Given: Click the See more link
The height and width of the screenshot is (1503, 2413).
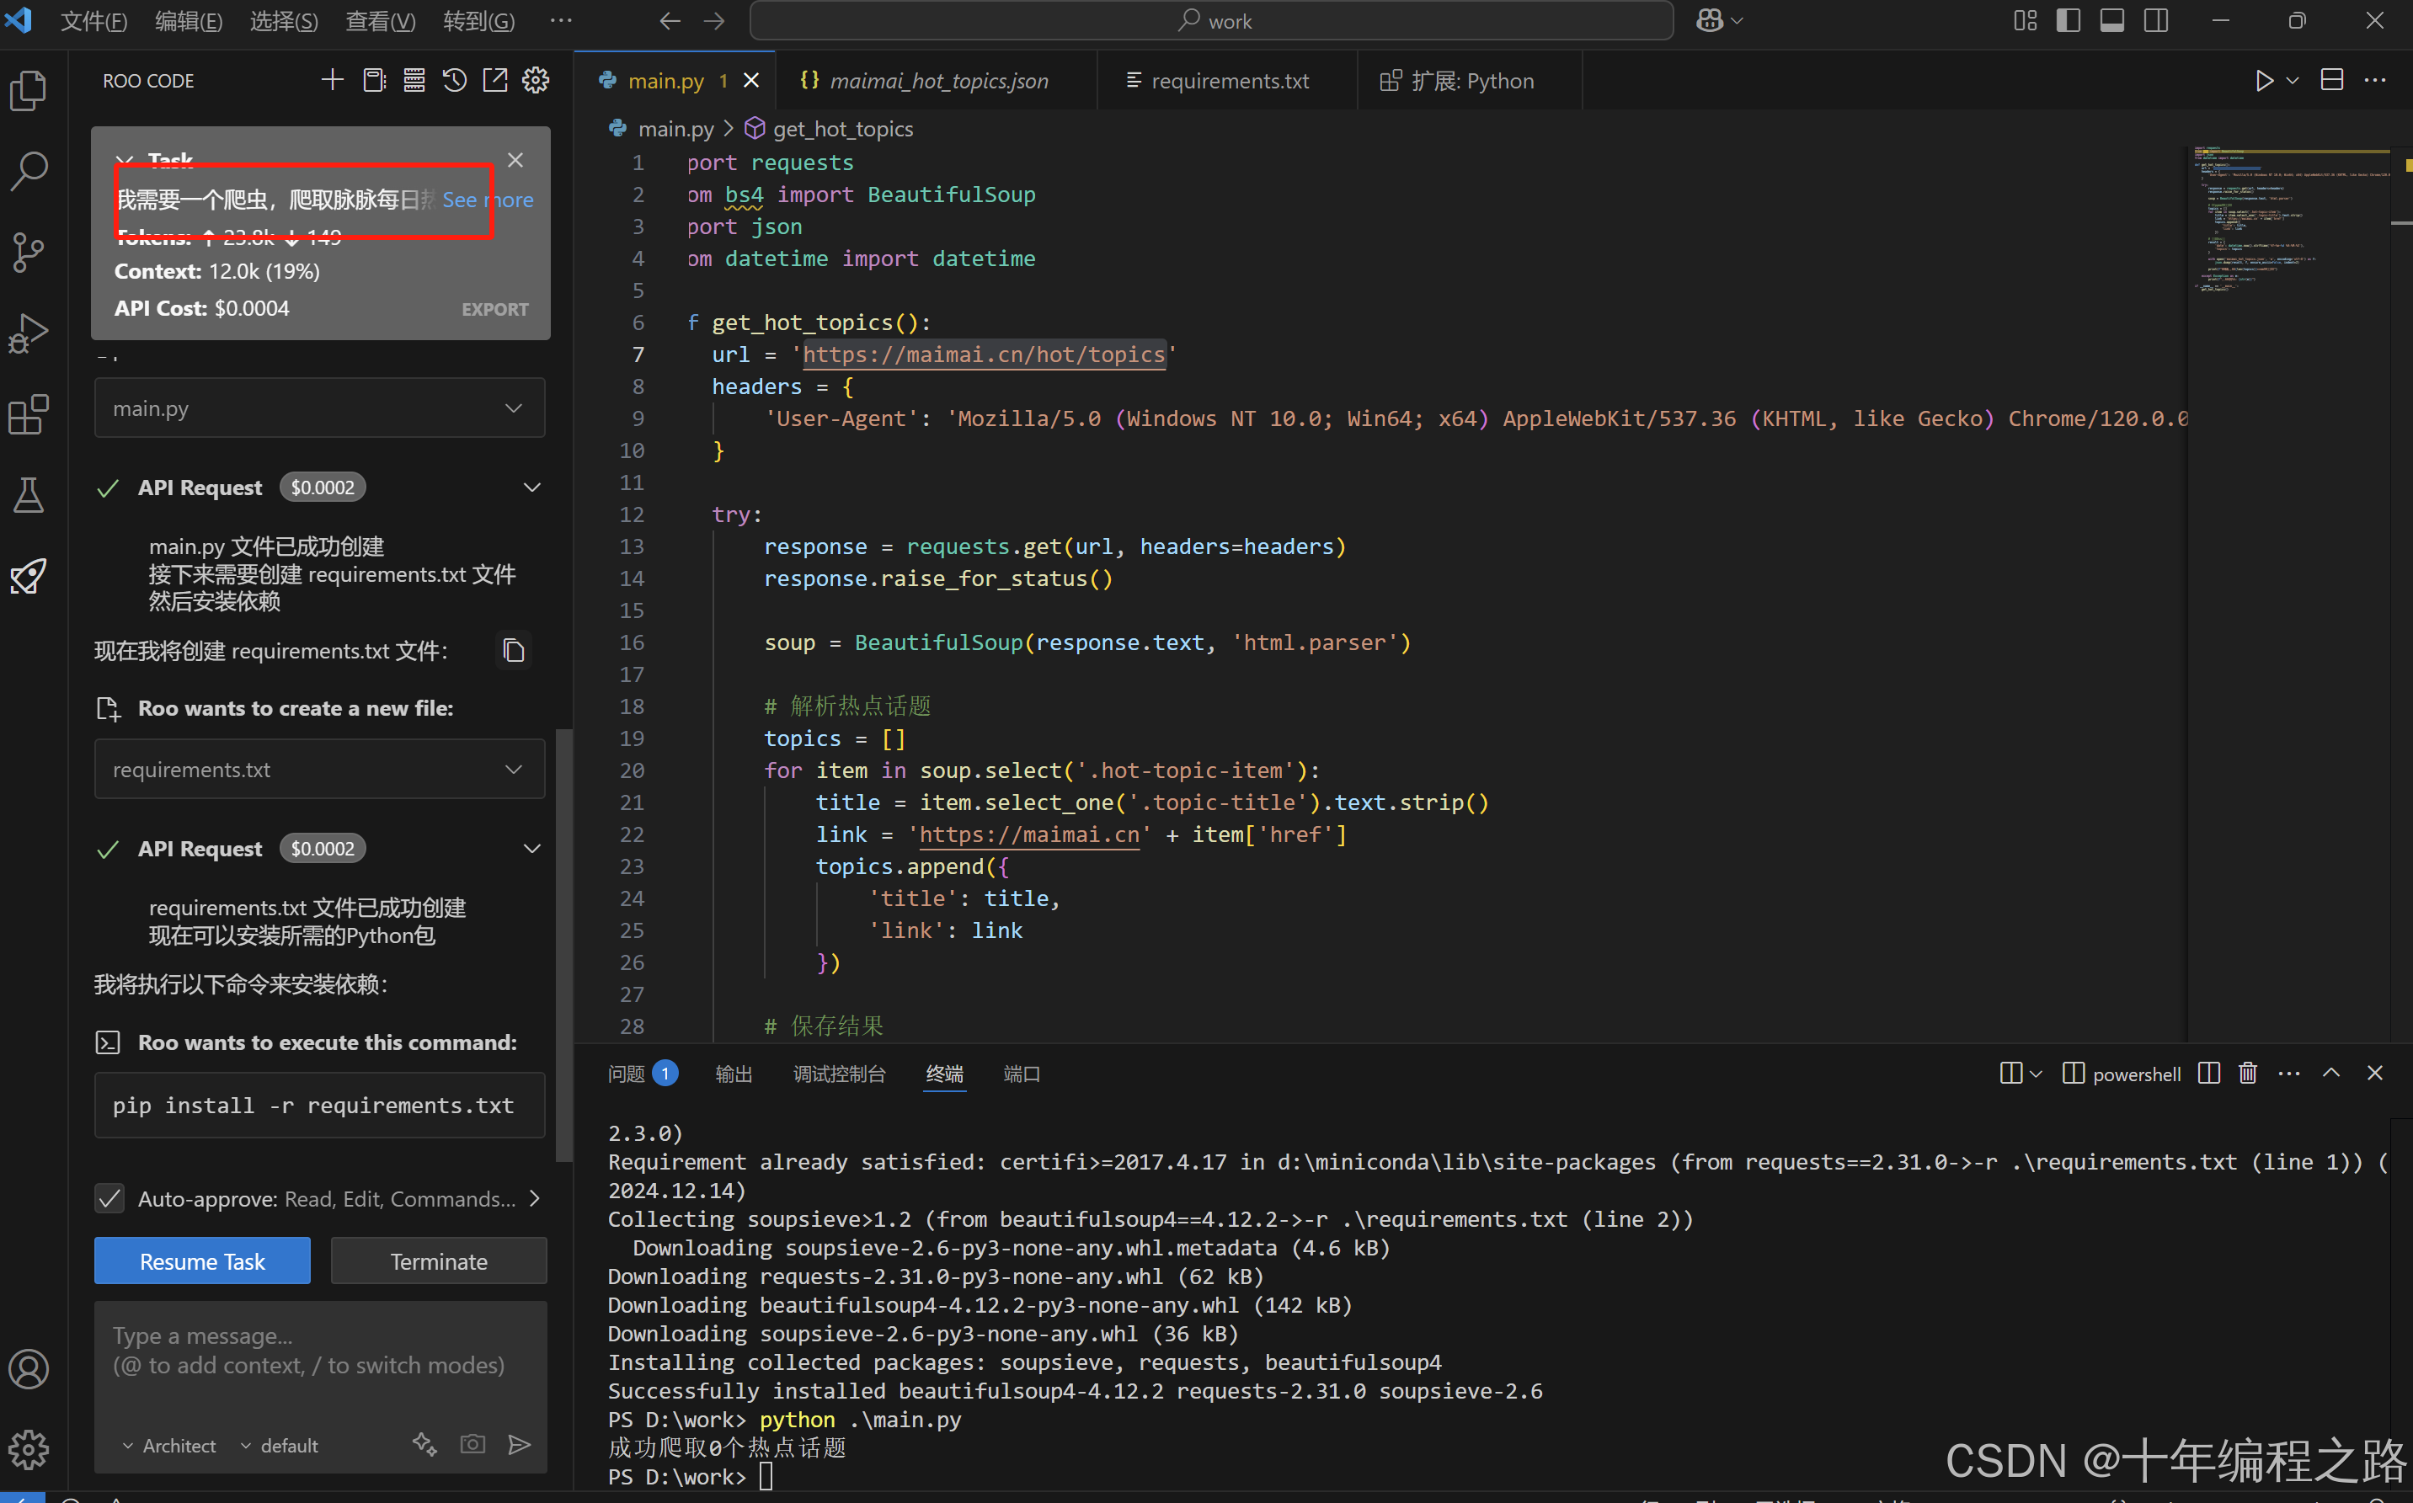Looking at the screenshot, I should click(487, 200).
